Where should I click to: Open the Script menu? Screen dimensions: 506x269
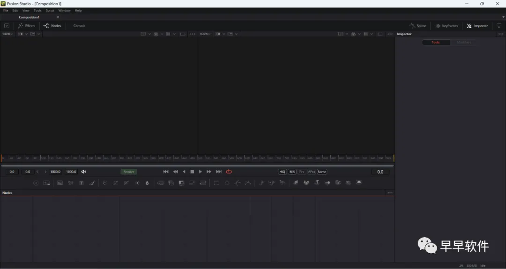pos(50,10)
